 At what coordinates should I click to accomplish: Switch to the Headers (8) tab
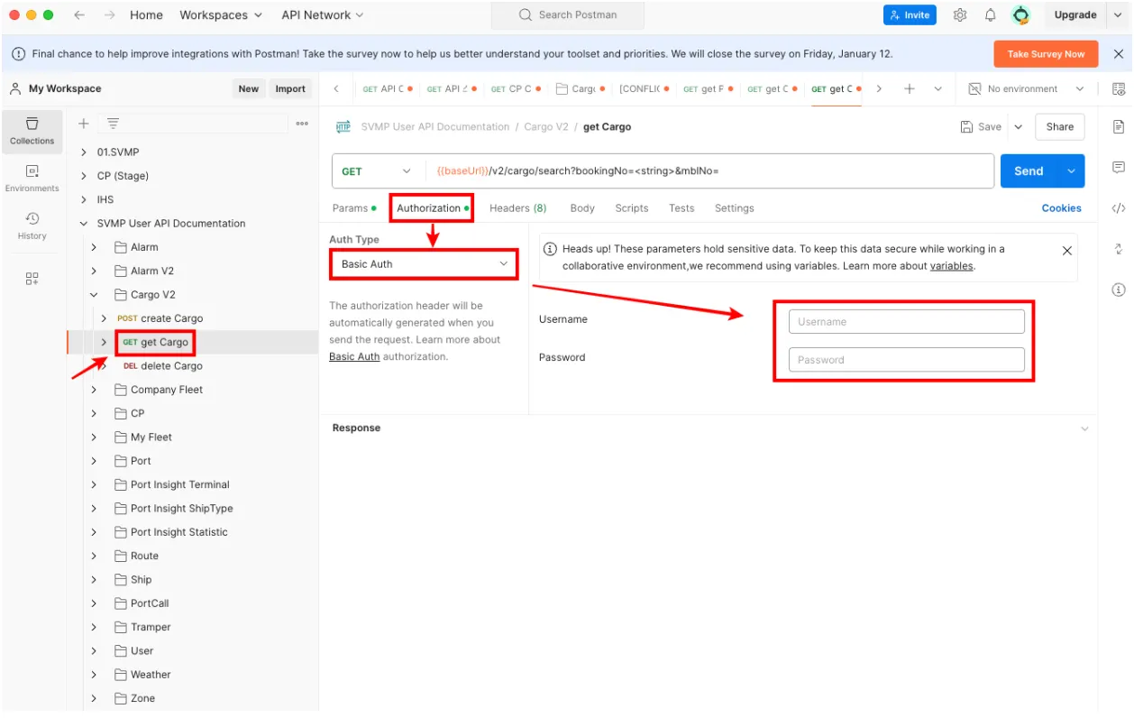[517, 208]
